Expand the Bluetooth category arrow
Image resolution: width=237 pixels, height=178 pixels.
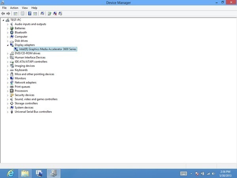click(x=8, y=32)
